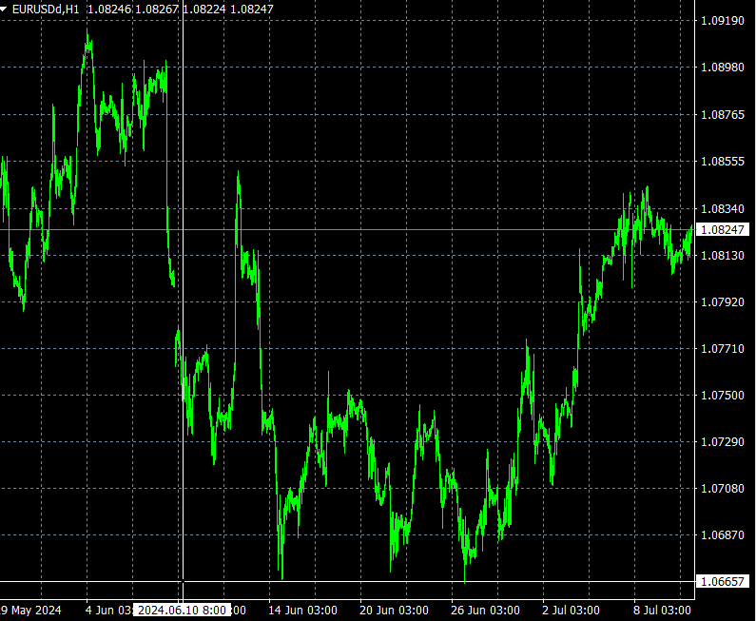This screenshot has width=756, height=621.
Task: Click the 1.08980 price scale label
Action: (723, 67)
